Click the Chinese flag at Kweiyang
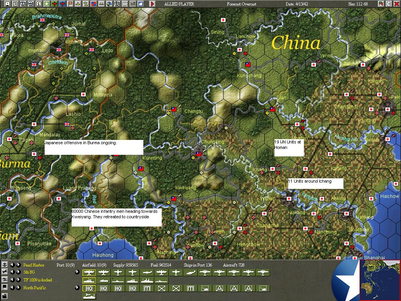The width and height of the screenshot is (401, 301). point(173,198)
